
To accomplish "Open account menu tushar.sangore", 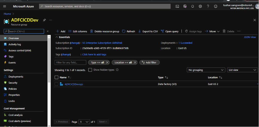I will 241,6.
